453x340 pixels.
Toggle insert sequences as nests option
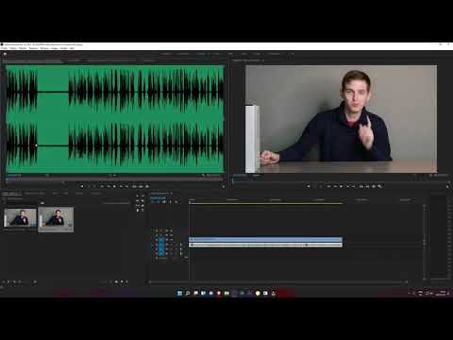pyautogui.click(x=152, y=202)
